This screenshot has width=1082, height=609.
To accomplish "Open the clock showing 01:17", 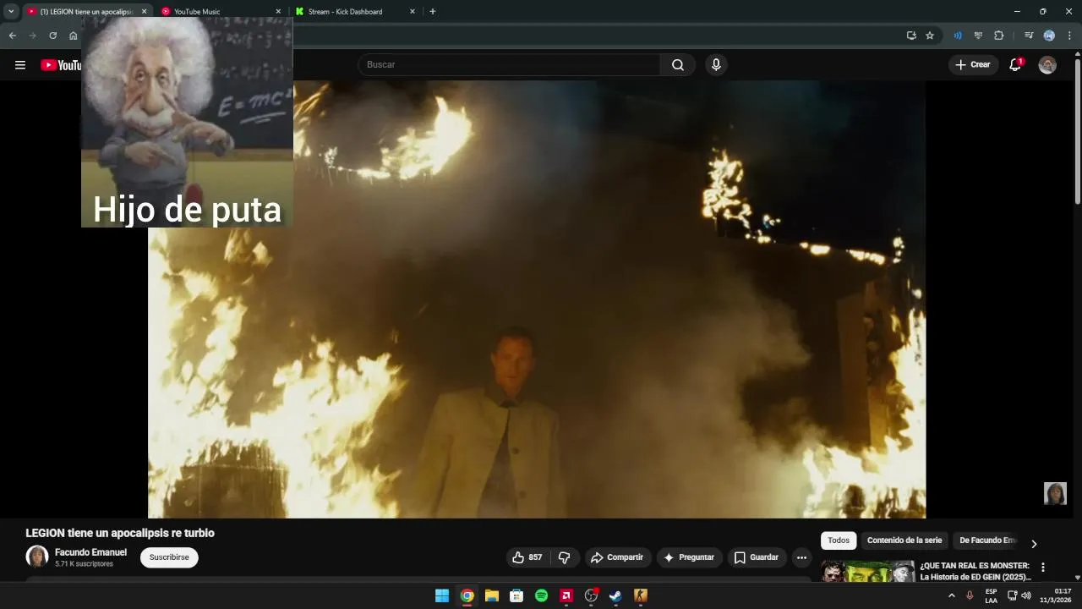I will click(1056, 595).
